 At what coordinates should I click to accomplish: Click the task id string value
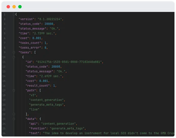pos(69,62)
